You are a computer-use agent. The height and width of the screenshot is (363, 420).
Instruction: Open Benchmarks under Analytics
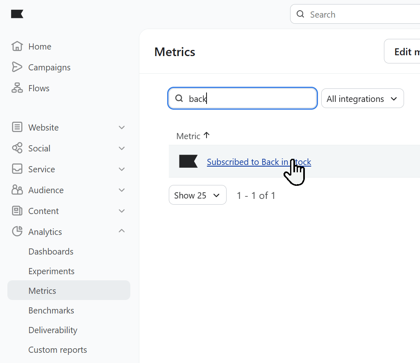click(x=51, y=310)
